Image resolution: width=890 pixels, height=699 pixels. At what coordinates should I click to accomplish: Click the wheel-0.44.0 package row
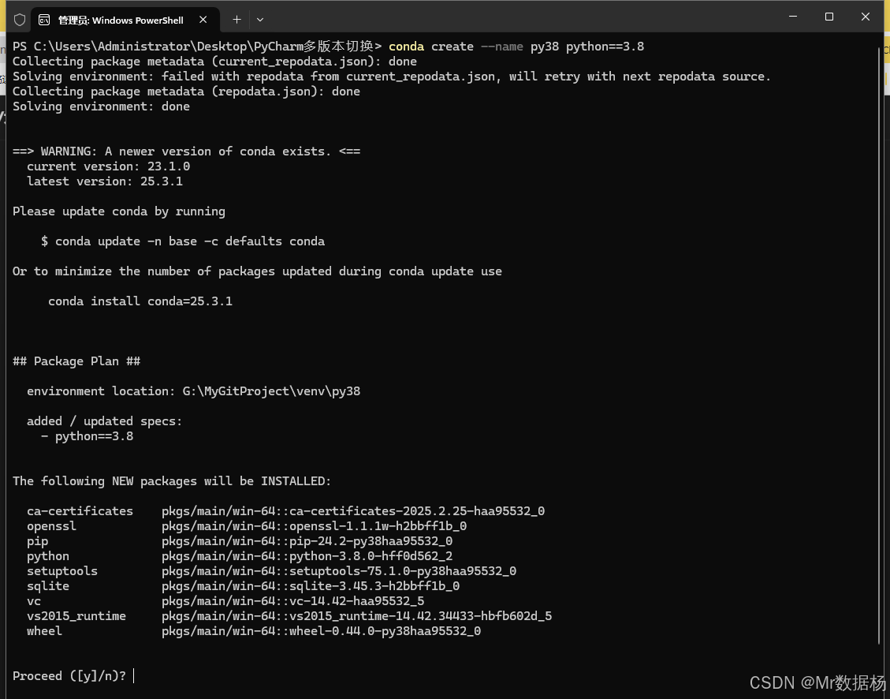coord(254,631)
